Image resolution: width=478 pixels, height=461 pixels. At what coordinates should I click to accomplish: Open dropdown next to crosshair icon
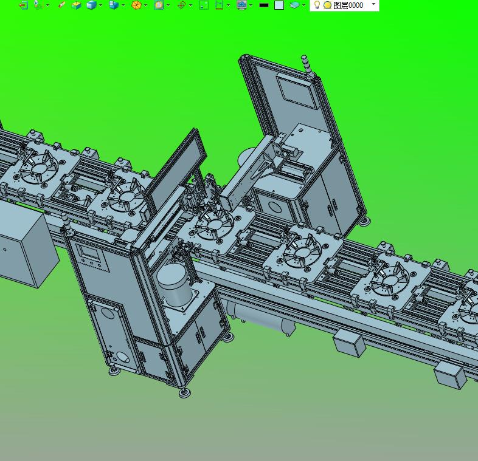(191, 5)
